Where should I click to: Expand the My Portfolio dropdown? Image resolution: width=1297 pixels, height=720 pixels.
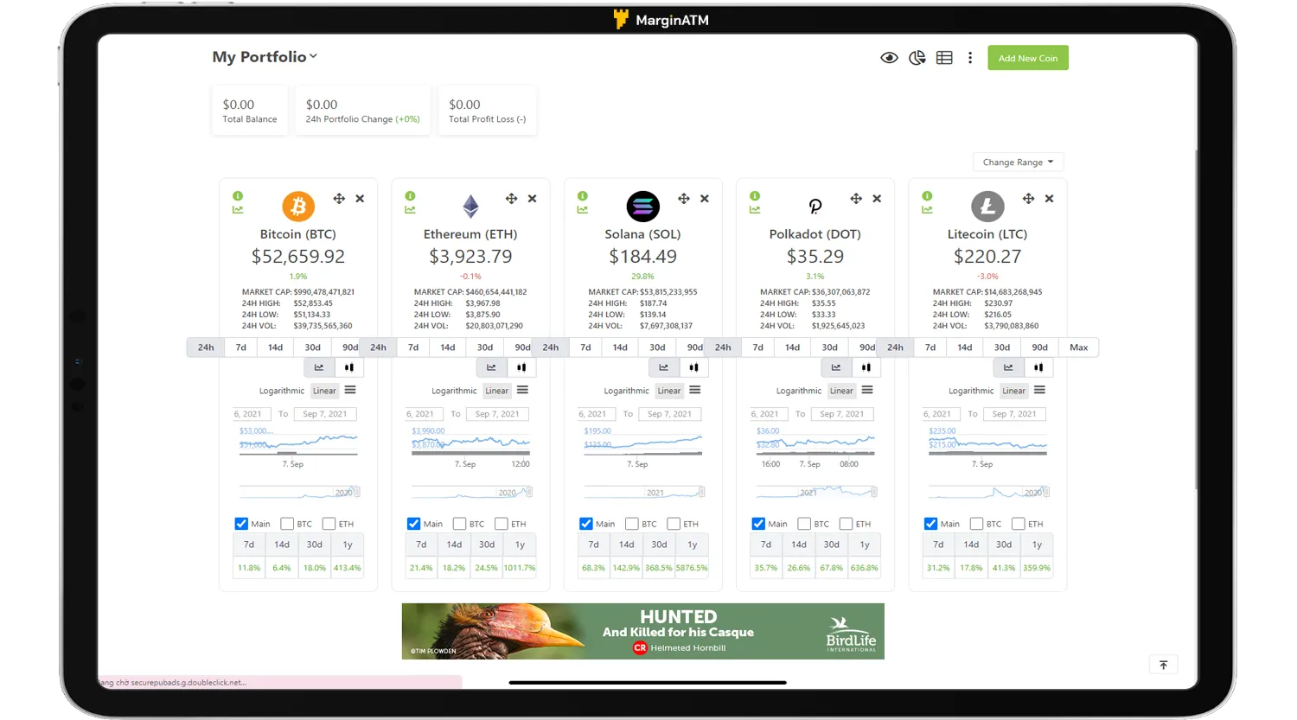[265, 57]
